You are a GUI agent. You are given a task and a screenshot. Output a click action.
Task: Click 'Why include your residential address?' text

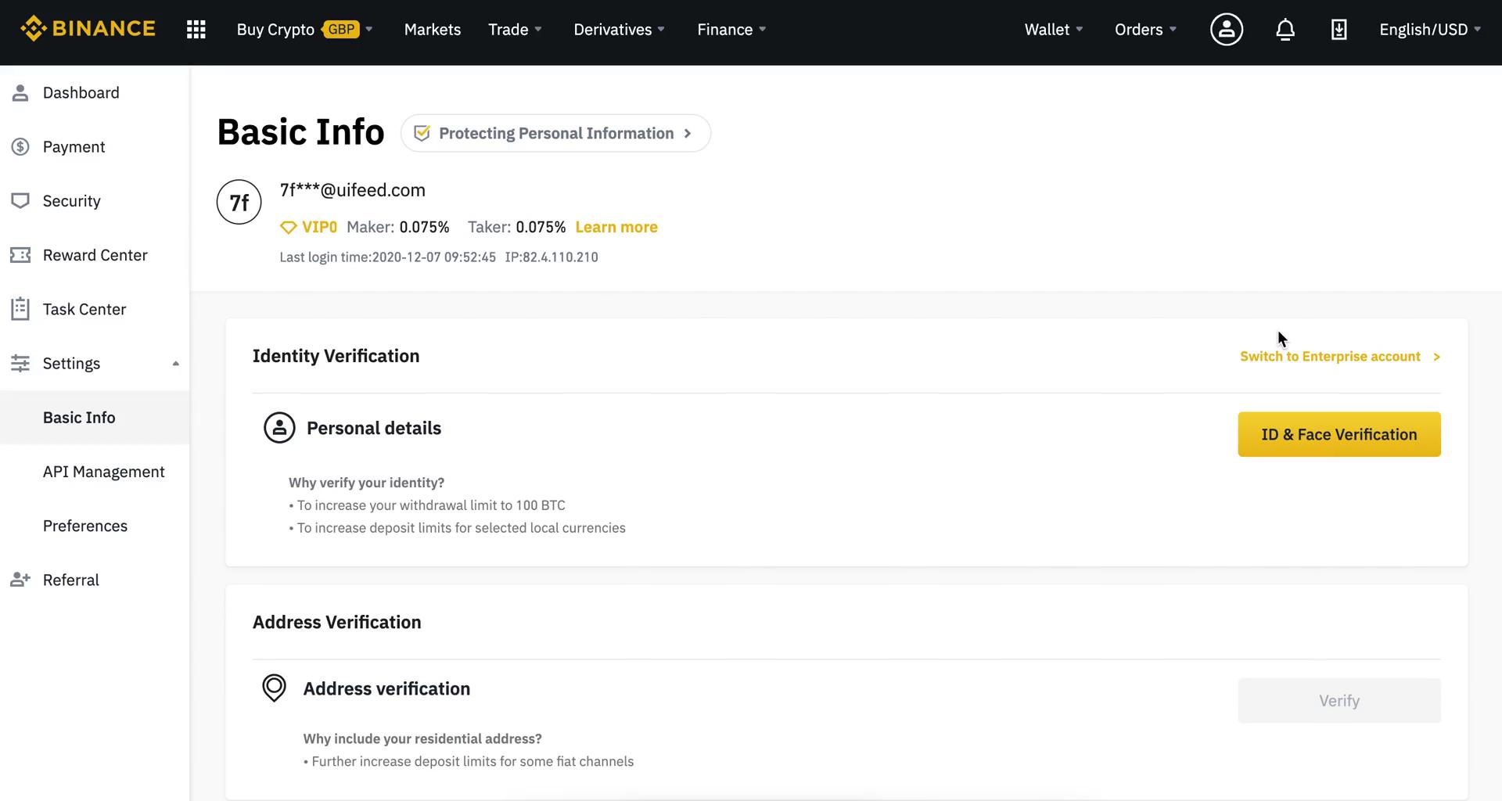422,738
